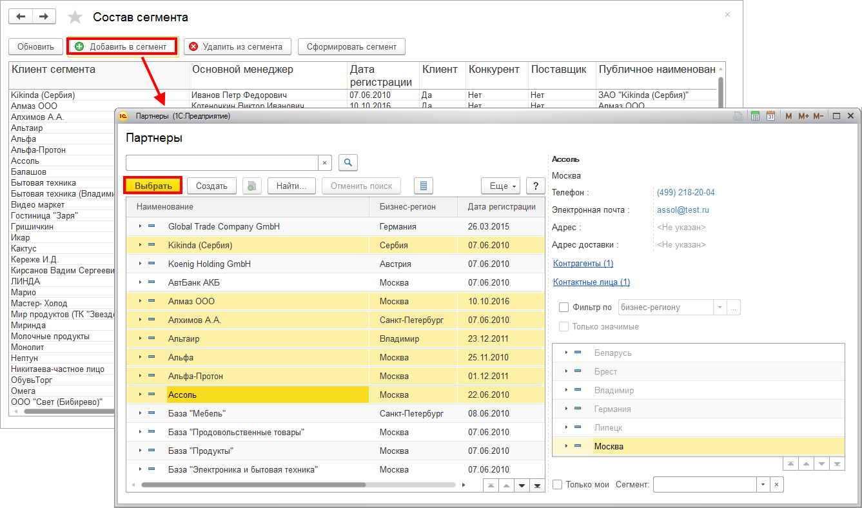Viewport: 862px width, 508px height.
Task: Expand the Kikinda (Сербия) partner row
Action: point(141,246)
